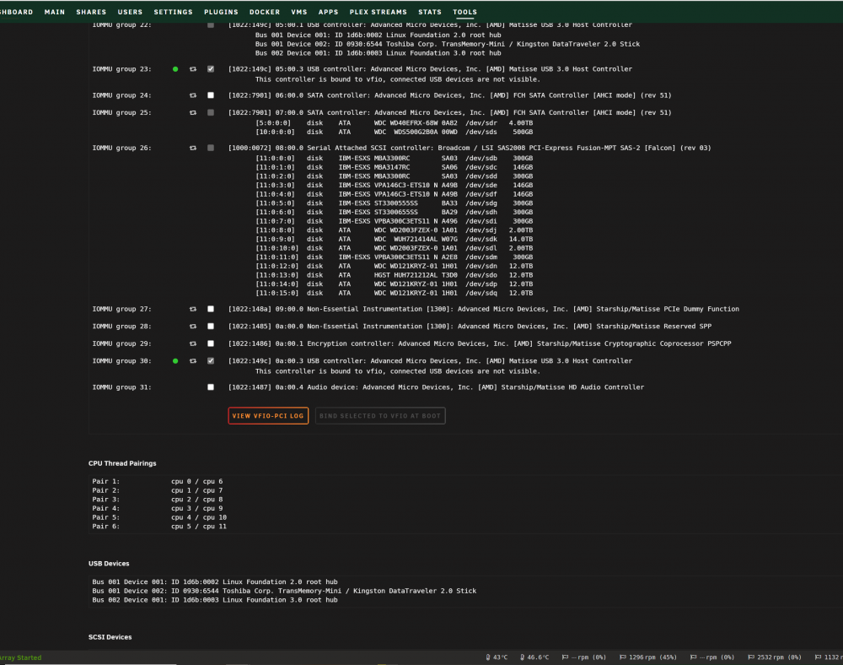Viewport: 843px width, 665px height.
Task: Go to Plex Streams tab
Action: pos(378,12)
